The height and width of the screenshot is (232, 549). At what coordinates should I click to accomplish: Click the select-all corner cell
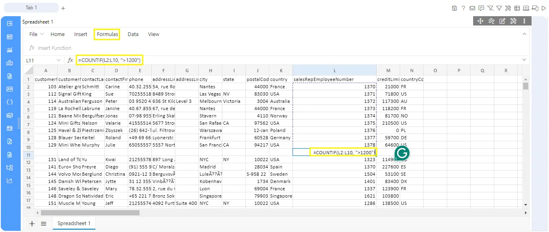(x=28, y=70)
